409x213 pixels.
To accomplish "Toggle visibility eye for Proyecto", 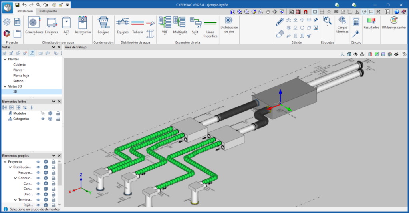I will point(39,162).
